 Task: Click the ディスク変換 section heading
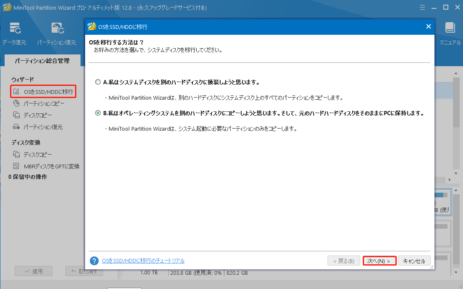click(26, 142)
